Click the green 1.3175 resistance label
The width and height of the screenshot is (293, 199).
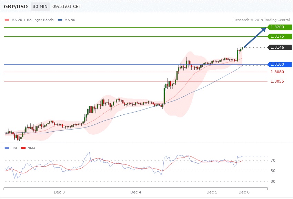tap(280, 36)
